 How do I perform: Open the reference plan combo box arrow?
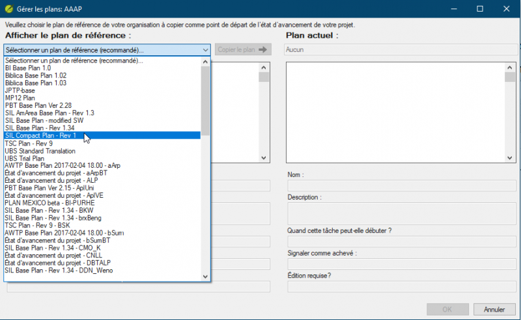(205, 50)
